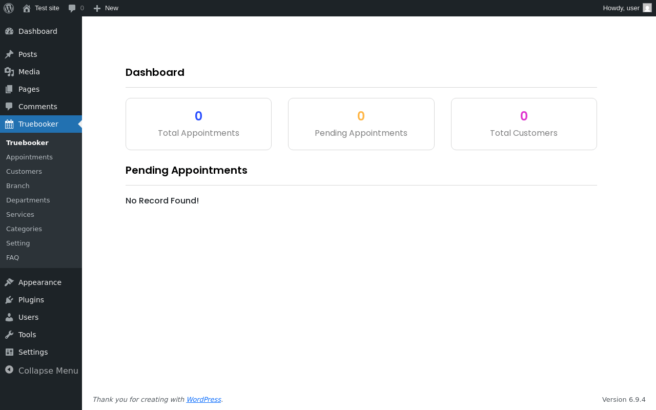Open the Appearance menu

click(39, 282)
